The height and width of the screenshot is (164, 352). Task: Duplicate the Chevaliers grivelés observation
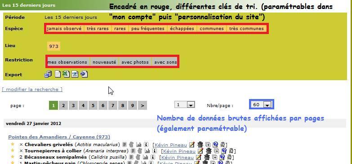pos(208,145)
